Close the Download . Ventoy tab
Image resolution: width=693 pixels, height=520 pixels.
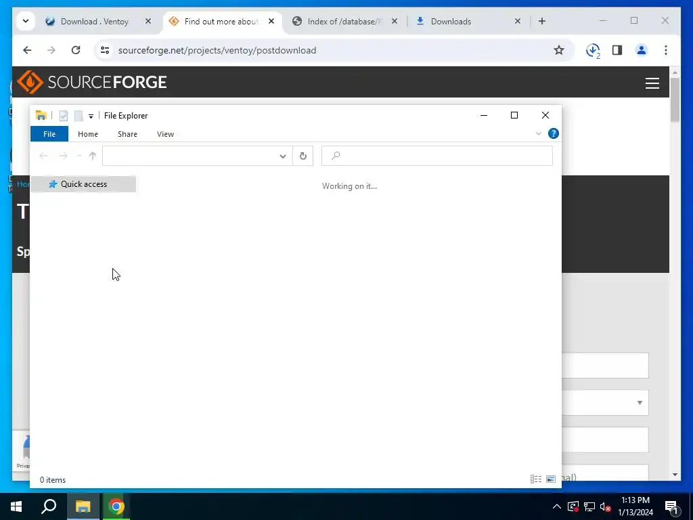pyautogui.click(x=148, y=21)
